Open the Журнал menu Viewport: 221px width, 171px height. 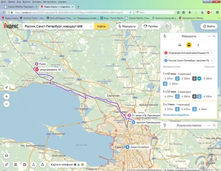(x=26, y=2)
